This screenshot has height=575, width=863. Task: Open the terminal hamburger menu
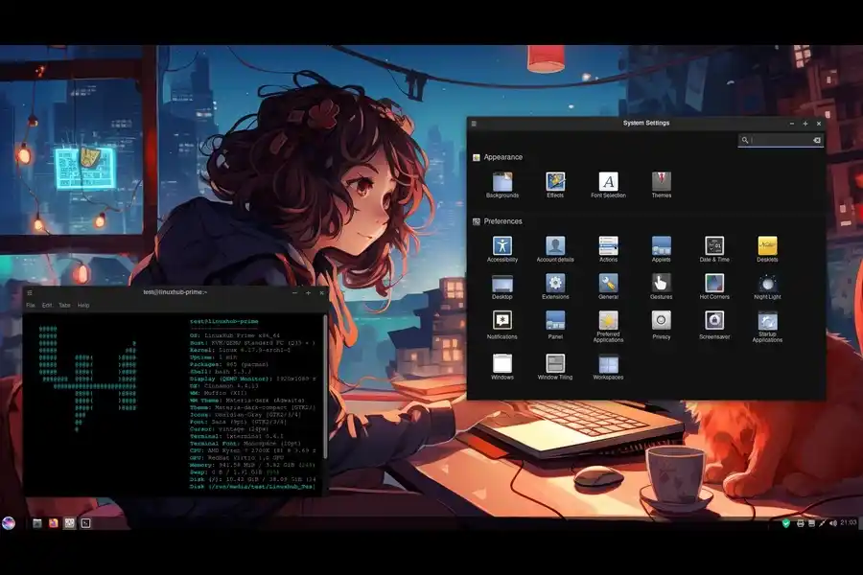pyautogui.click(x=30, y=292)
